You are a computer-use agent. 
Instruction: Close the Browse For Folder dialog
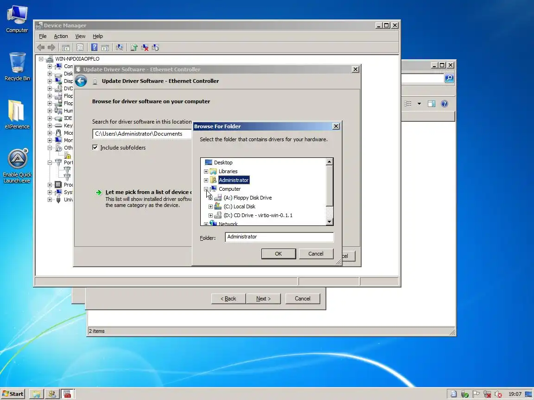tap(336, 126)
